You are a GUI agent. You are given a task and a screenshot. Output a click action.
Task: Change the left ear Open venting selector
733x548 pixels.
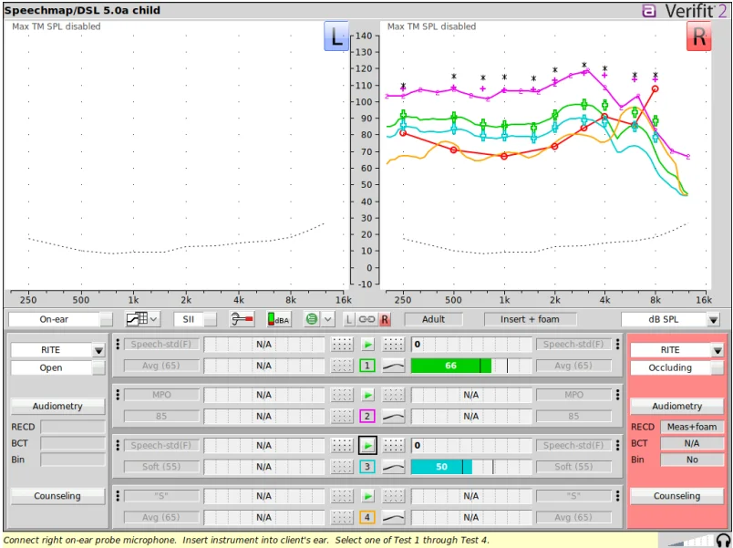click(x=57, y=368)
